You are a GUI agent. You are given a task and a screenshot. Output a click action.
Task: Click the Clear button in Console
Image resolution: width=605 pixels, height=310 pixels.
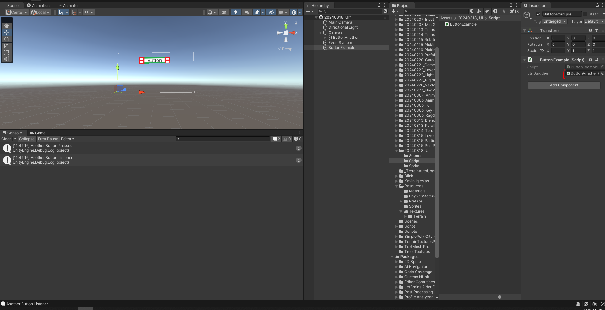(6, 139)
